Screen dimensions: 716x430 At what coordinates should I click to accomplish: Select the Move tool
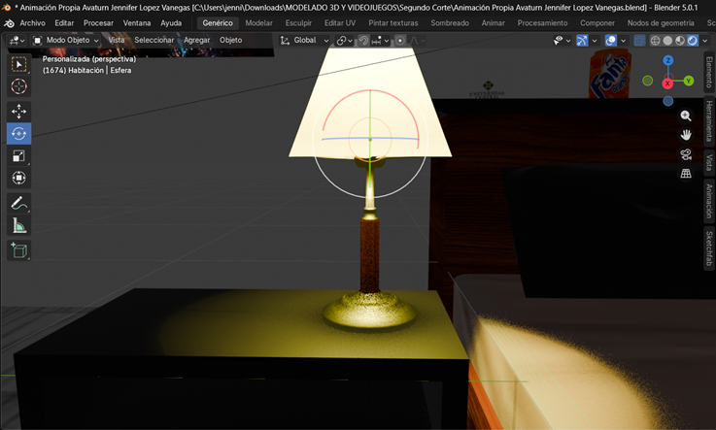tap(18, 112)
